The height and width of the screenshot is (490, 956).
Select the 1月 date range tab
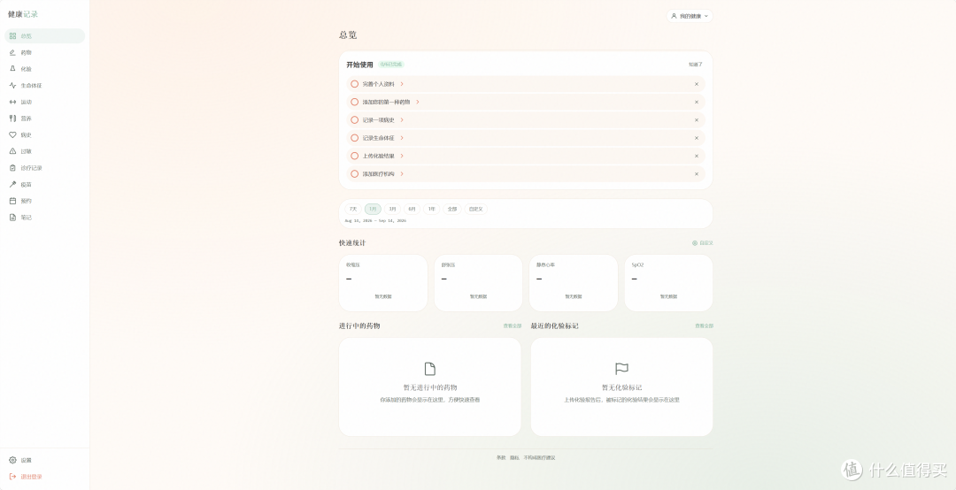(x=373, y=209)
